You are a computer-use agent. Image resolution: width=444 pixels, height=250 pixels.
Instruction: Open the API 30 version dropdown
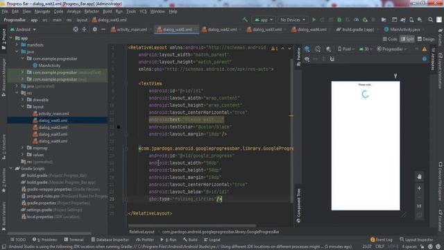coord(366,49)
